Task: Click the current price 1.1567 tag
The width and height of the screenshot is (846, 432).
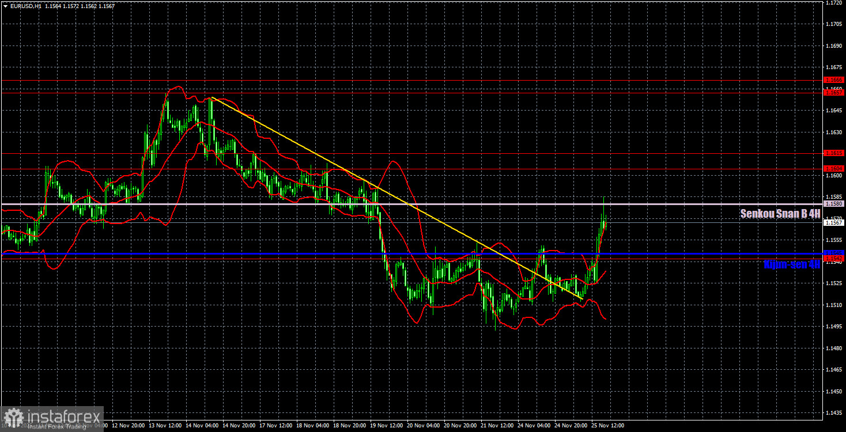Action: pos(833,222)
